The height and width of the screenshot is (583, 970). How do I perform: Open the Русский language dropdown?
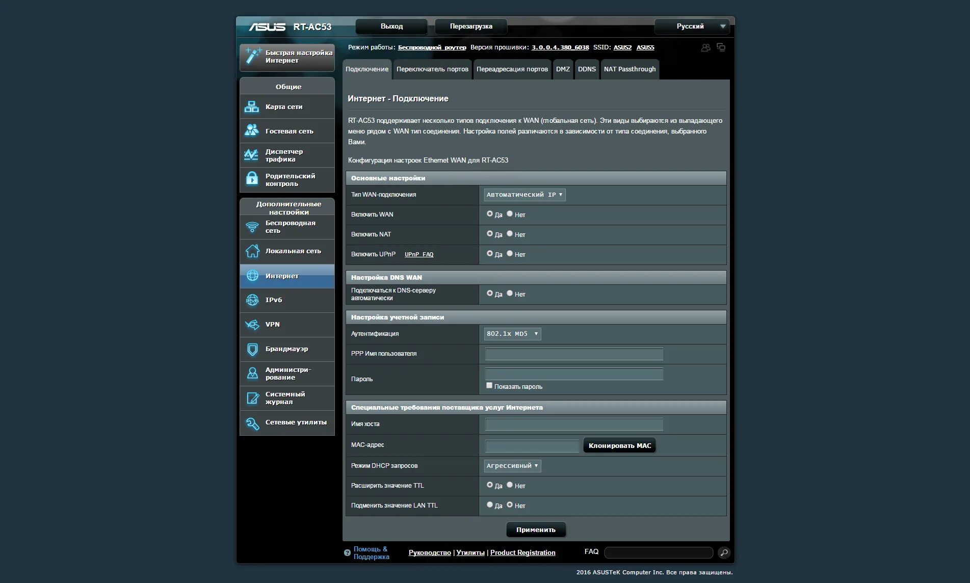pos(692,26)
